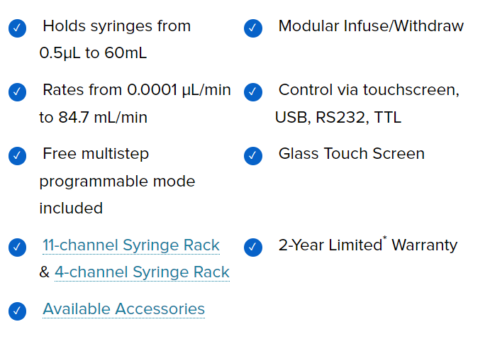Click checkmark icon next to Free multistep
The width and height of the screenshot is (490, 339).
[x=17, y=156]
